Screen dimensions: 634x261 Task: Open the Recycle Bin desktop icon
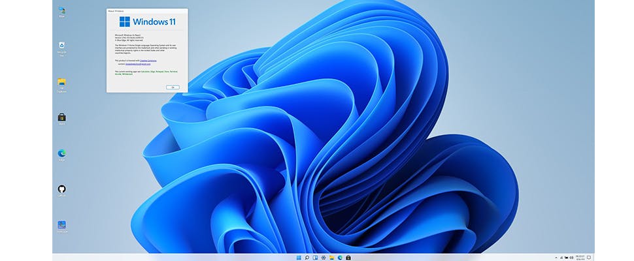click(62, 48)
